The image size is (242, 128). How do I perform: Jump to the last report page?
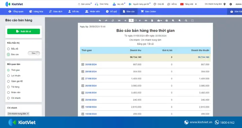pos(146,20)
